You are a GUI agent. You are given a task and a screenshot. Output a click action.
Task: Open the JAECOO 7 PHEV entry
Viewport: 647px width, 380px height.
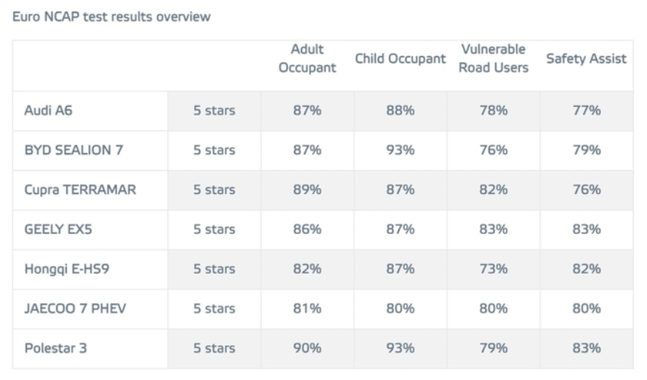[76, 309]
